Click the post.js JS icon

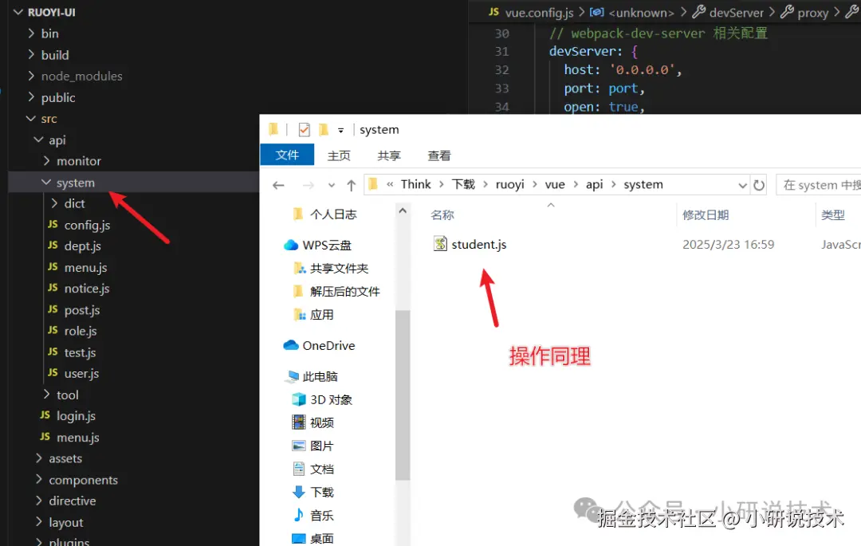[x=53, y=309]
